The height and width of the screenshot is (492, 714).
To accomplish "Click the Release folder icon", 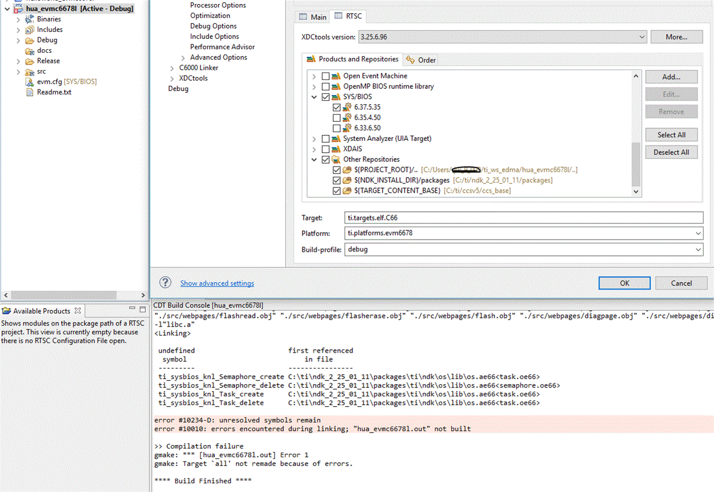I will [x=30, y=61].
